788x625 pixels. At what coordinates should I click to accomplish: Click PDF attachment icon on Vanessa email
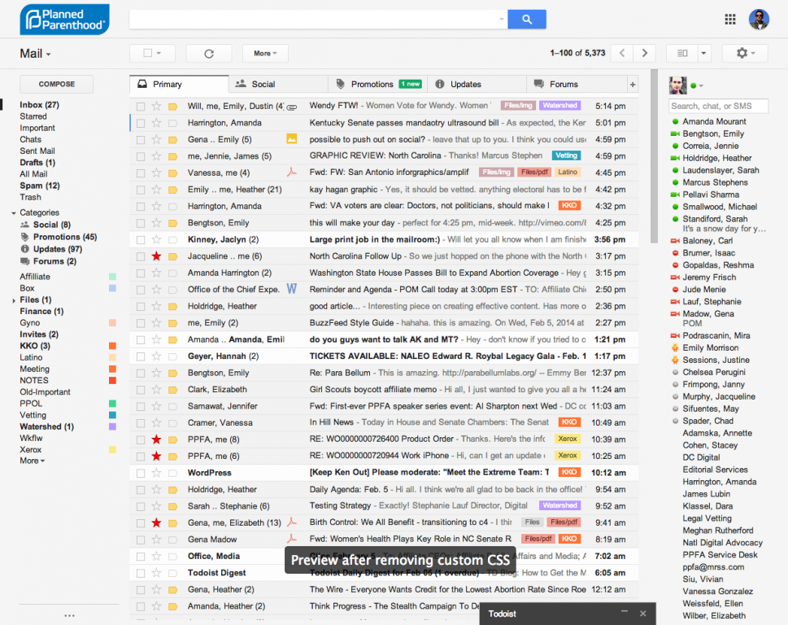point(291,173)
